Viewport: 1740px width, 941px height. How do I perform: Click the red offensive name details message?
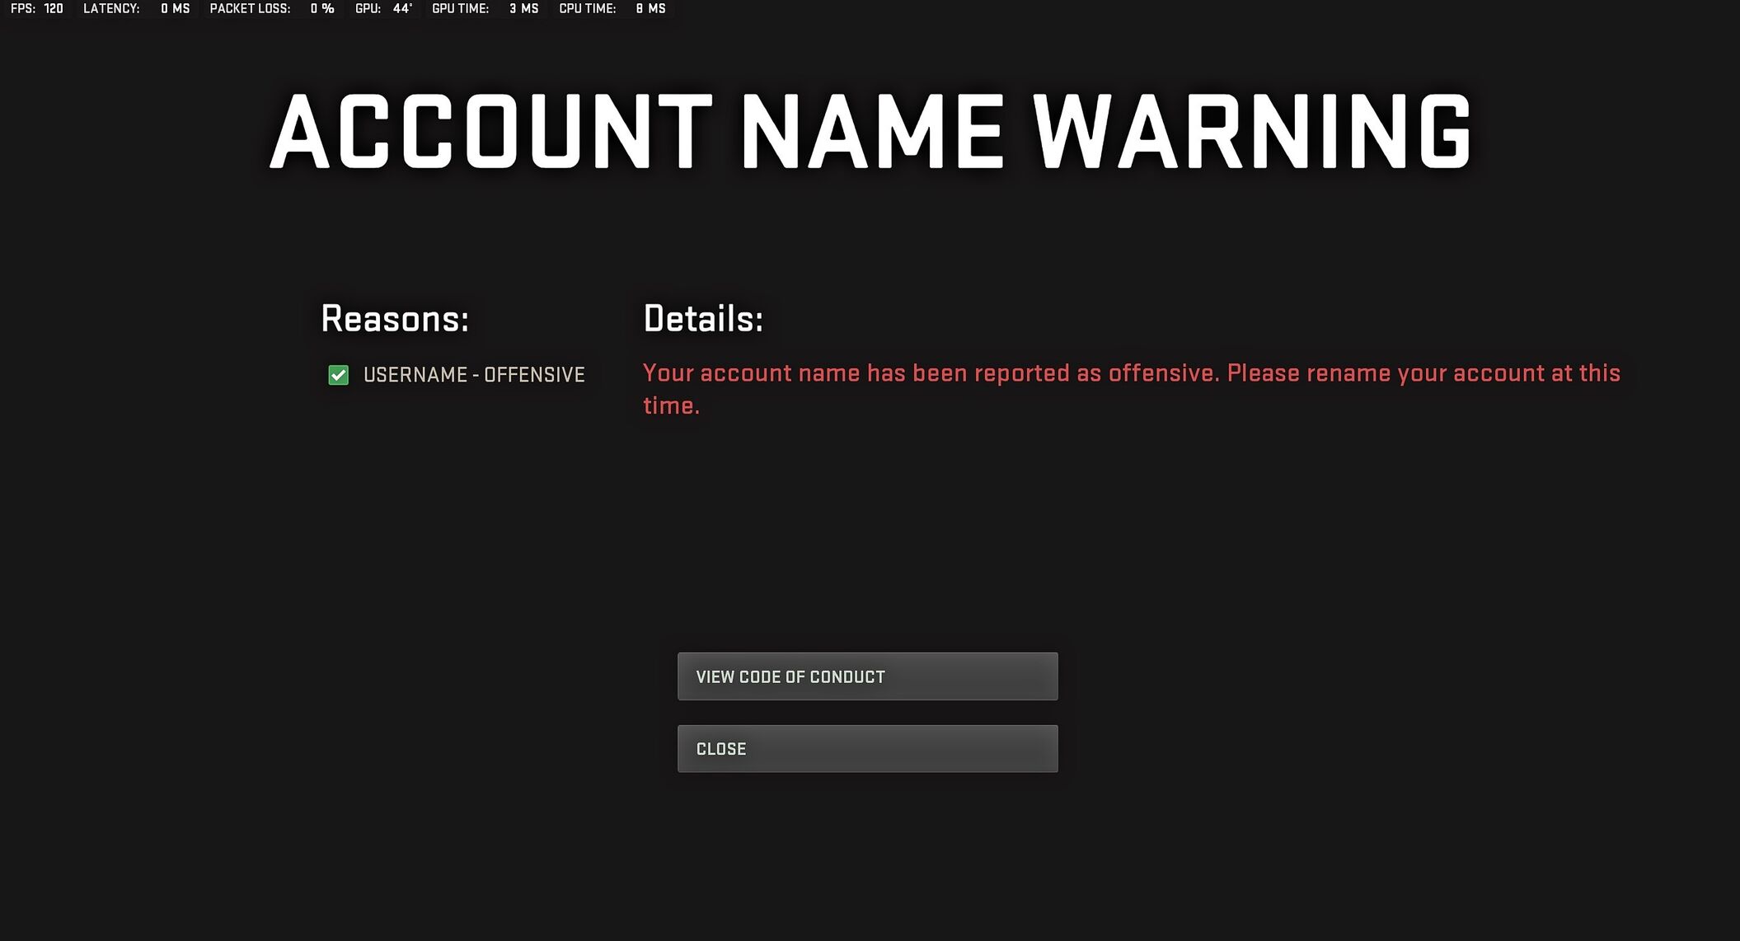[x=1132, y=389]
